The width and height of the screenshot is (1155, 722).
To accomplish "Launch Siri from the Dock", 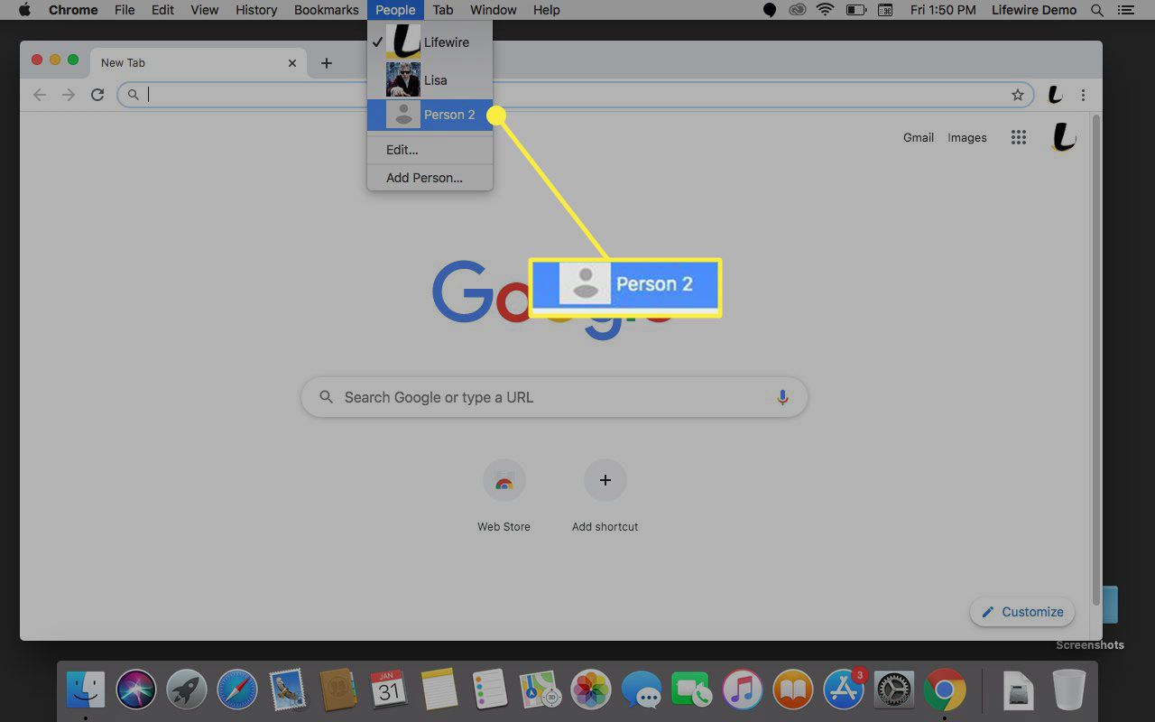I will coord(136,691).
